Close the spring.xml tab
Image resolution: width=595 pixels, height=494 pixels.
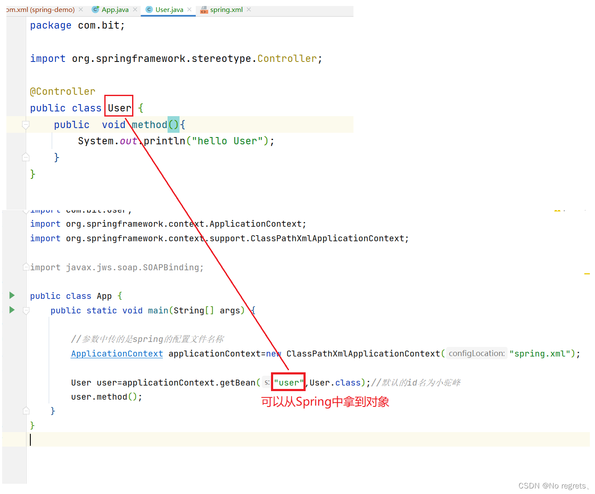point(249,9)
